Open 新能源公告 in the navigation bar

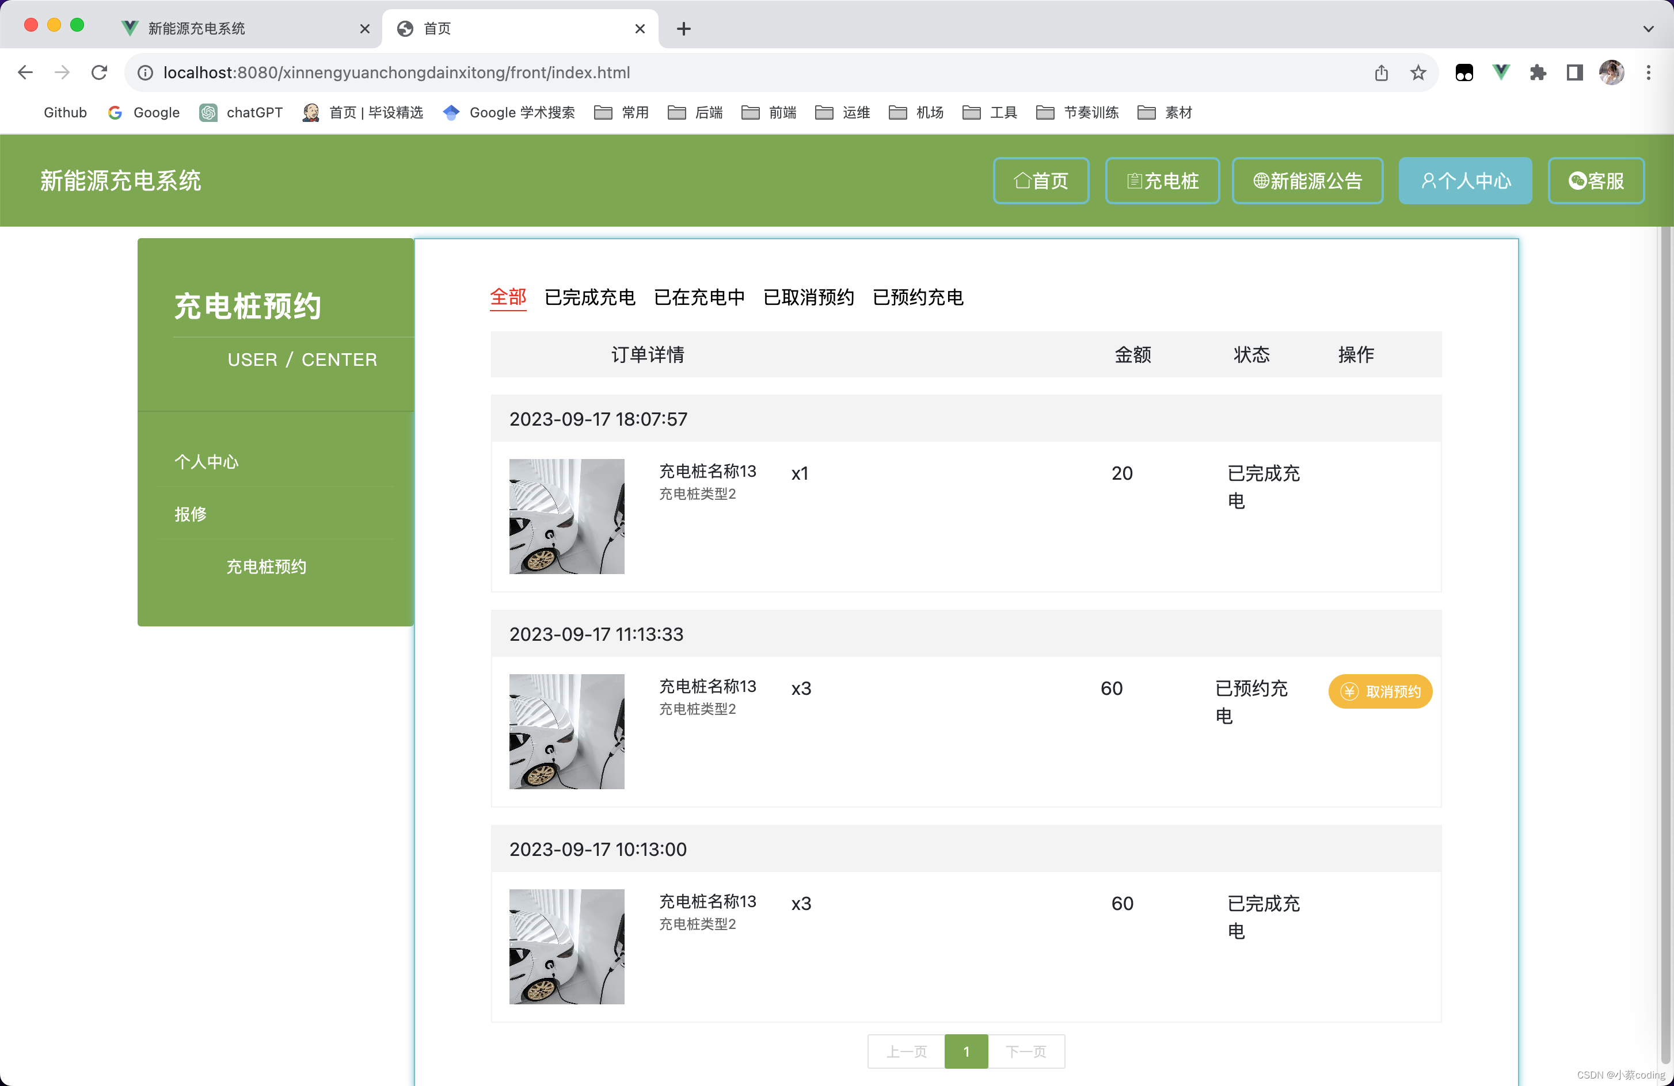1307,181
